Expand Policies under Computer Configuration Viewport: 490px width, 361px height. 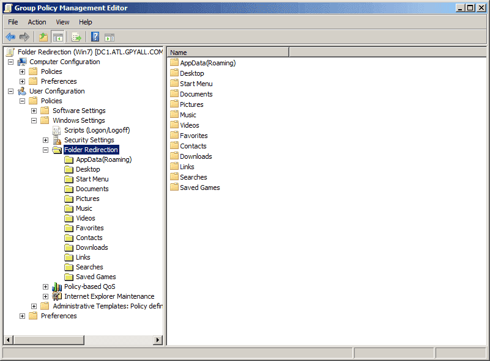[22, 71]
